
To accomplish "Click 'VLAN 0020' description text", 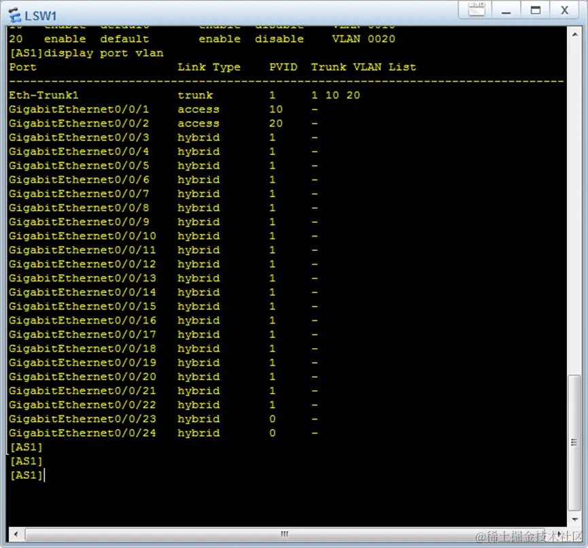I will 364,39.
